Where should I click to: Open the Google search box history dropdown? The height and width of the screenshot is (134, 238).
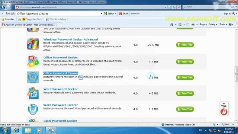(101, 13)
